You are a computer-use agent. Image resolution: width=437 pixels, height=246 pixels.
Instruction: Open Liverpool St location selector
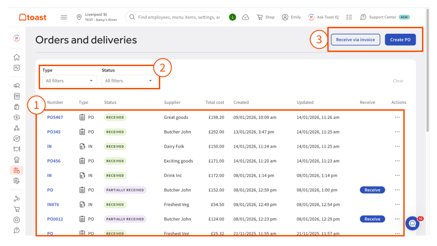97,17
